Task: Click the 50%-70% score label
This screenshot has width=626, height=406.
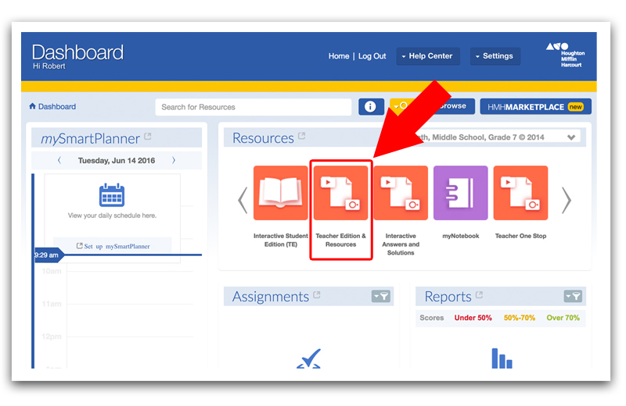Action: coord(520,318)
